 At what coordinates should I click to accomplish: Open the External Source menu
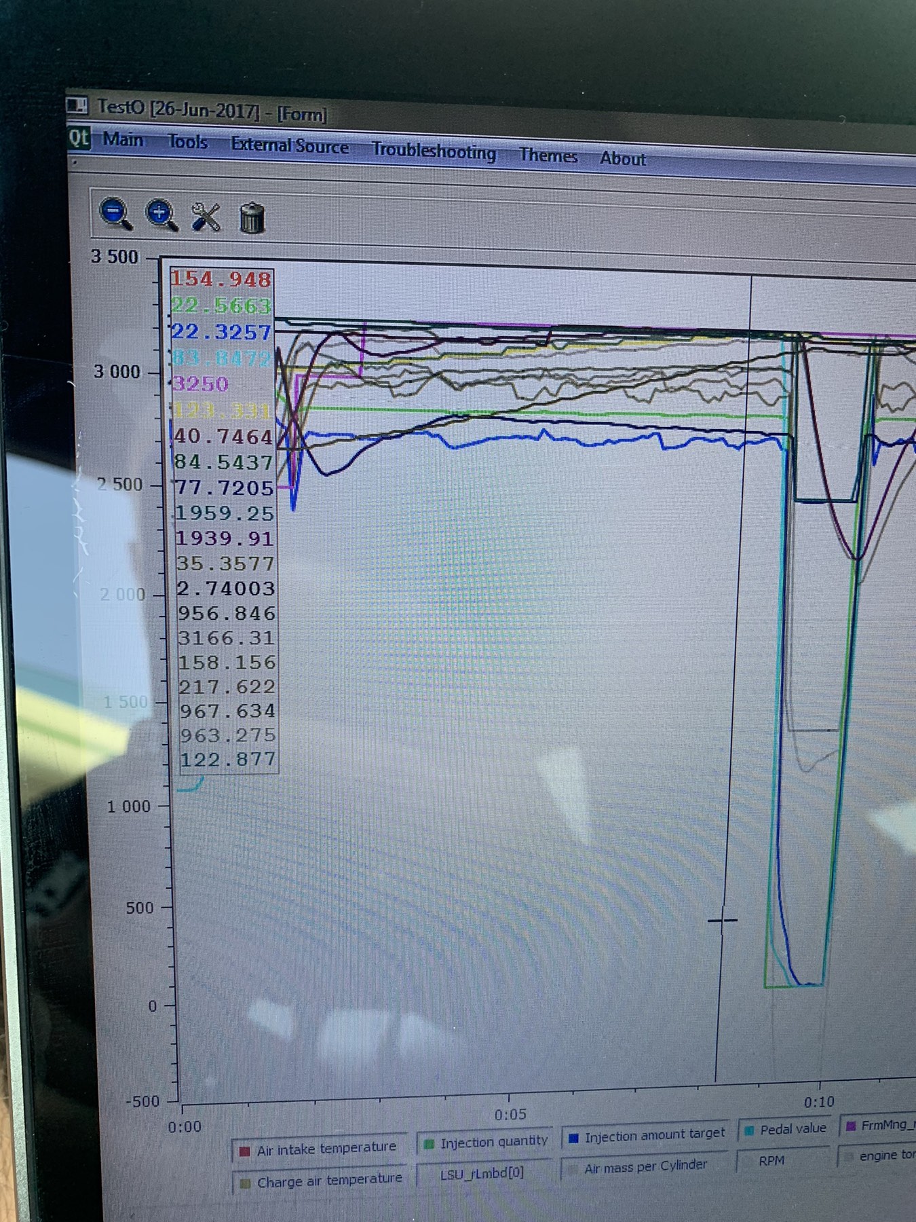[x=290, y=145]
